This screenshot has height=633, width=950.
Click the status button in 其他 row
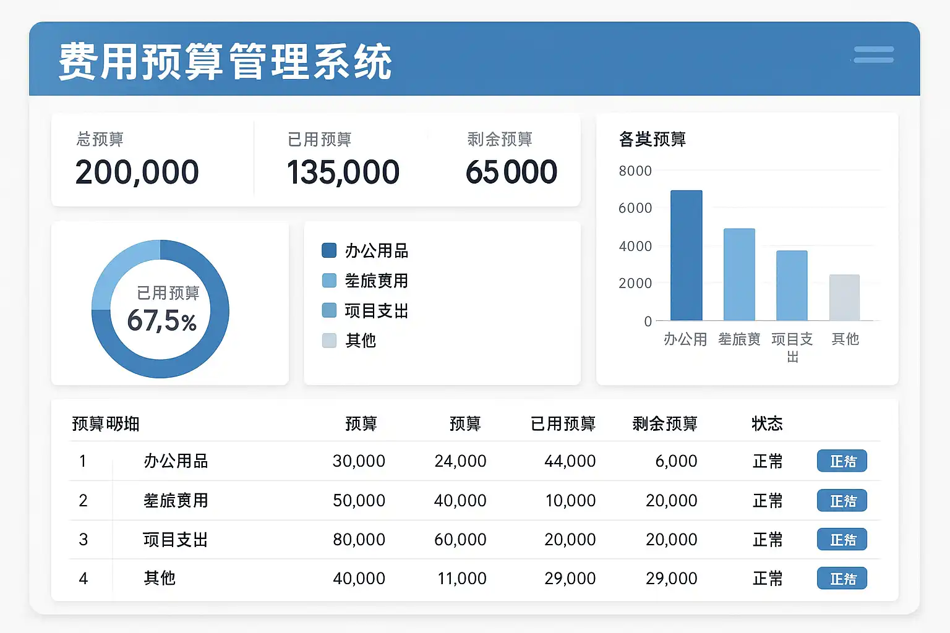[842, 579]
